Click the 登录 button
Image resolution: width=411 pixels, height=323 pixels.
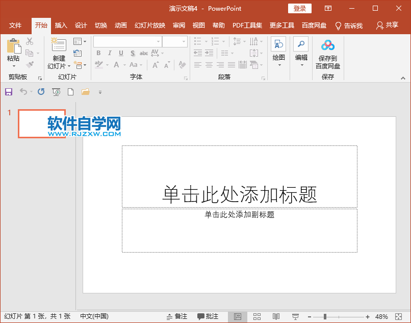point(299,8)
